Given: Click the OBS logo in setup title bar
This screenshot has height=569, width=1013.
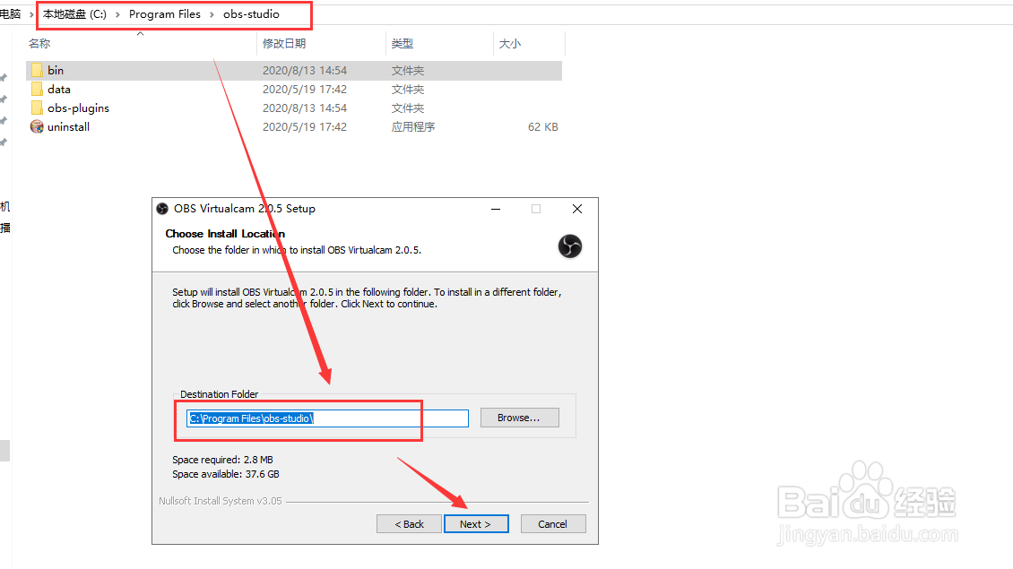Looking at the screenshot, I should tap(162, 209).
